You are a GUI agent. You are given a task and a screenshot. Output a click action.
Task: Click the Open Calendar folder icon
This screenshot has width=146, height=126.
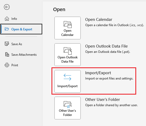pyautogui.click(x=68, y=25)
